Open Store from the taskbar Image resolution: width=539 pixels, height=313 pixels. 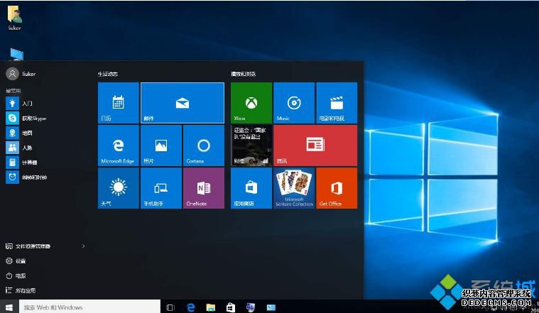tap(231, 307)
